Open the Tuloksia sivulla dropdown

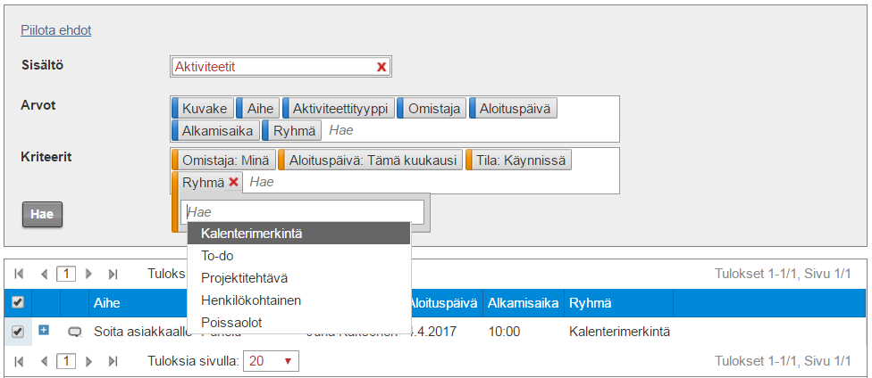point(272,361)
